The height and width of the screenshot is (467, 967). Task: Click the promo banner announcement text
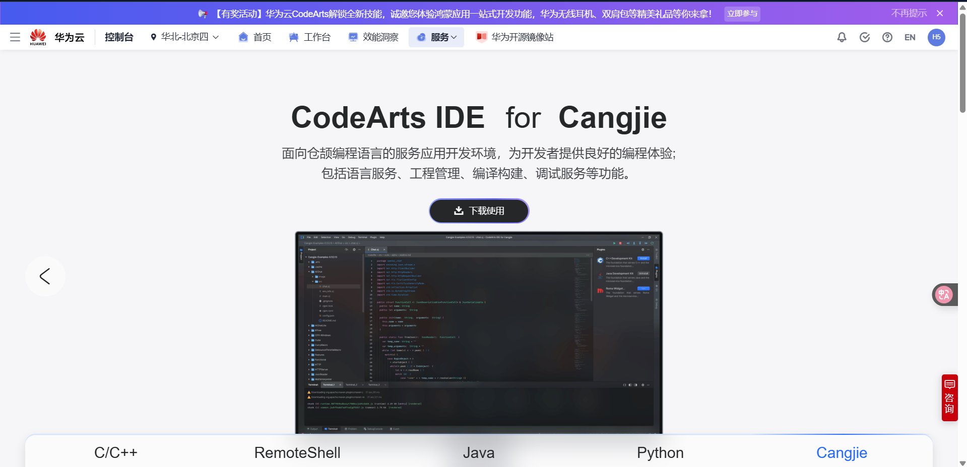coord(463,14)
